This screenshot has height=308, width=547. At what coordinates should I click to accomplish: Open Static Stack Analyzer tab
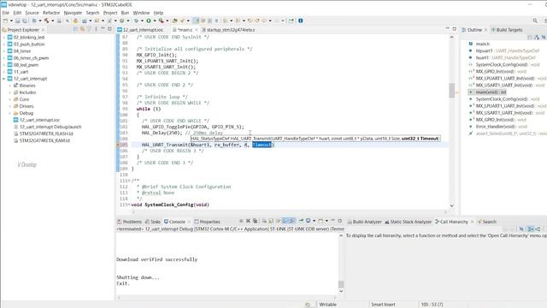pos(409,222)
